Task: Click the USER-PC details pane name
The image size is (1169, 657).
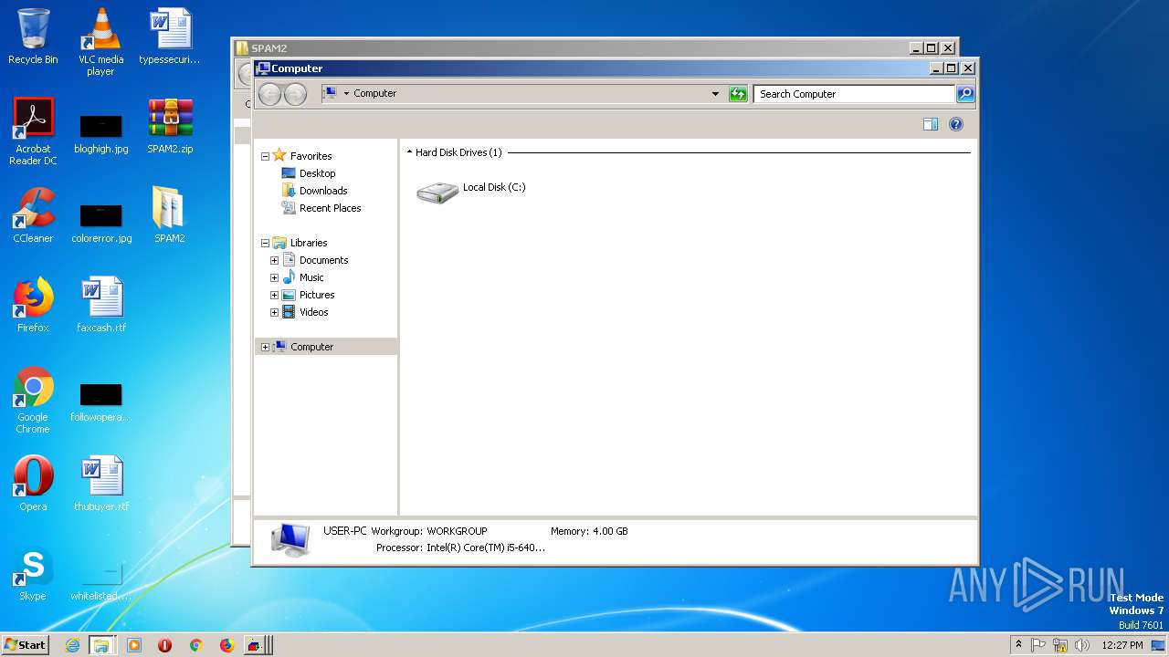Action: click(344, 530)
